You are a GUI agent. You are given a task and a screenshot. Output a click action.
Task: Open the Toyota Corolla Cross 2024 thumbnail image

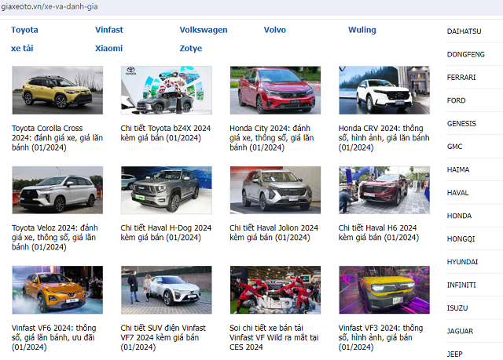coord(57,90)
